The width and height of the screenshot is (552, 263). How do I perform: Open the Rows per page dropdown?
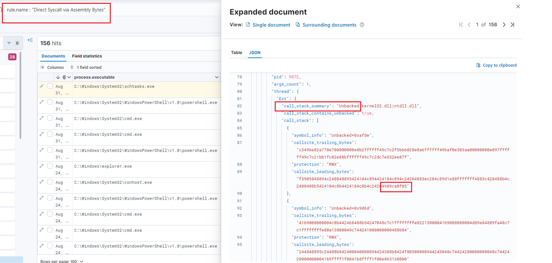[62, 261]
